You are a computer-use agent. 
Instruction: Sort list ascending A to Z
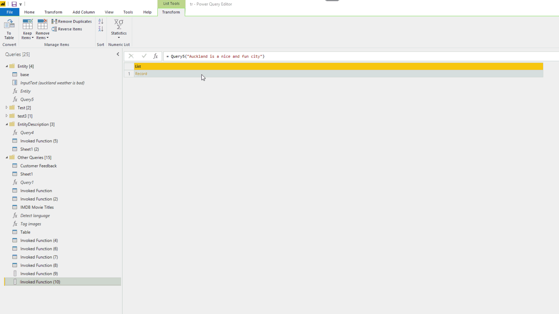(101, 22)
